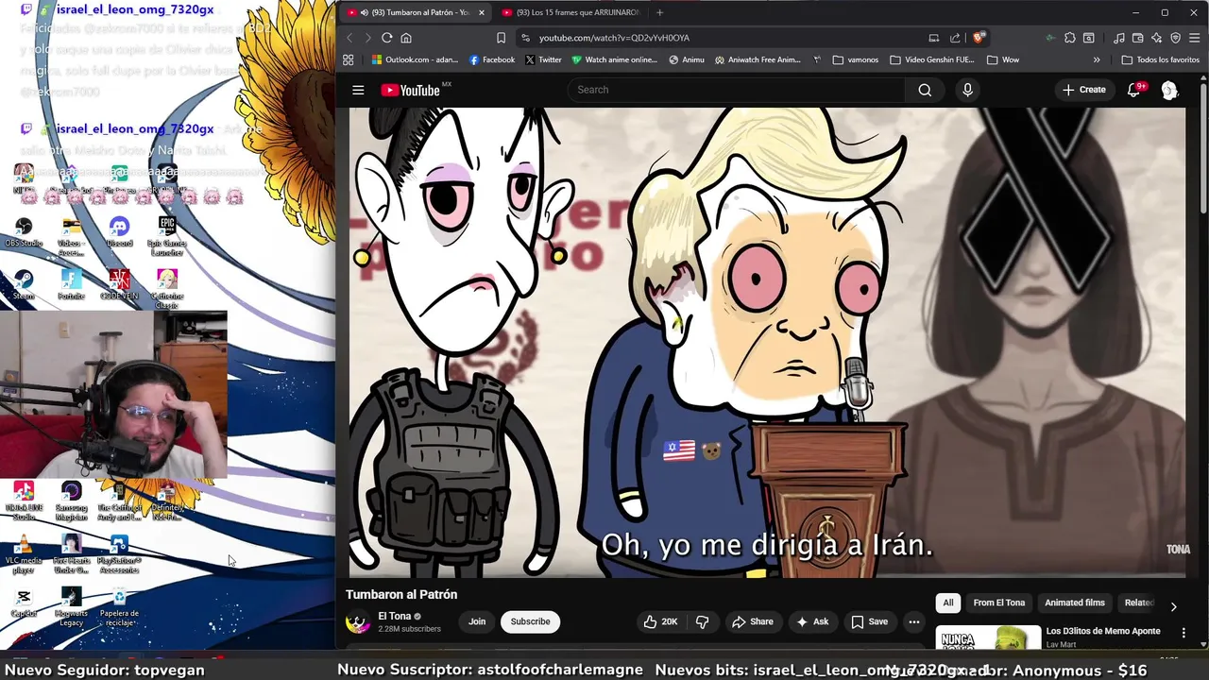Image resolution: width=1209 pixels, height=680 pixels.
Task: Open the browser extensions puzzle icon
Action: pos(1069,38)
